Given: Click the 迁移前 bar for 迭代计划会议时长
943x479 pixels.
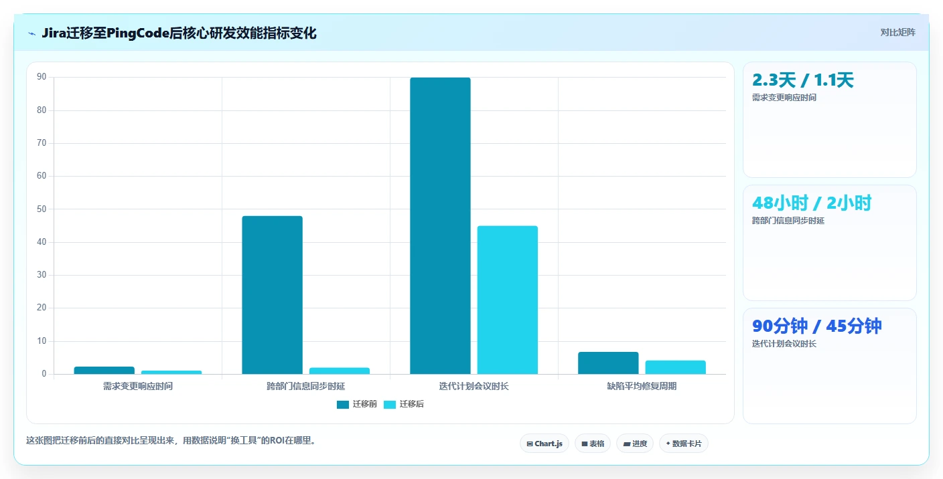Looking at the screenshot, I should click(x=440, y=225).
